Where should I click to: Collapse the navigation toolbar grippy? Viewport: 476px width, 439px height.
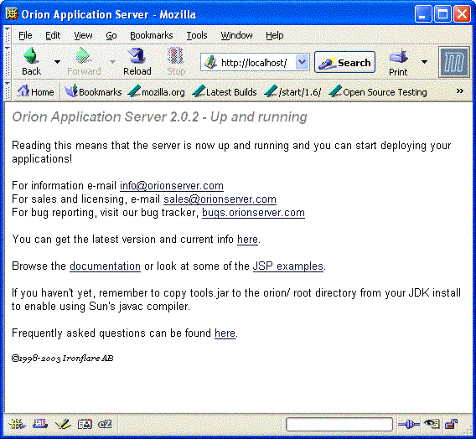coord(8,62)
